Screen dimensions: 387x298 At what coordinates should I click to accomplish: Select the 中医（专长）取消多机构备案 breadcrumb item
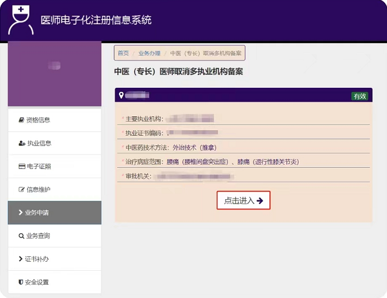(206, 53)
